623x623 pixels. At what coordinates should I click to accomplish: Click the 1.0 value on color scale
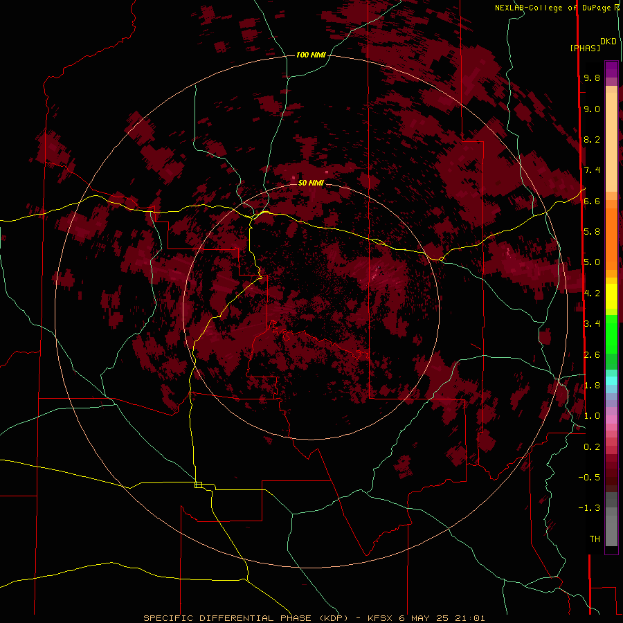592,417
